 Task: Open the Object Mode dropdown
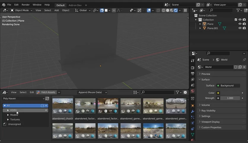[x=21, y=10]
